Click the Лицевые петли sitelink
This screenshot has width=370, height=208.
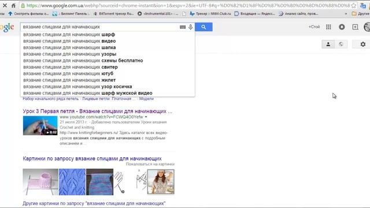(x=96, y=99)
